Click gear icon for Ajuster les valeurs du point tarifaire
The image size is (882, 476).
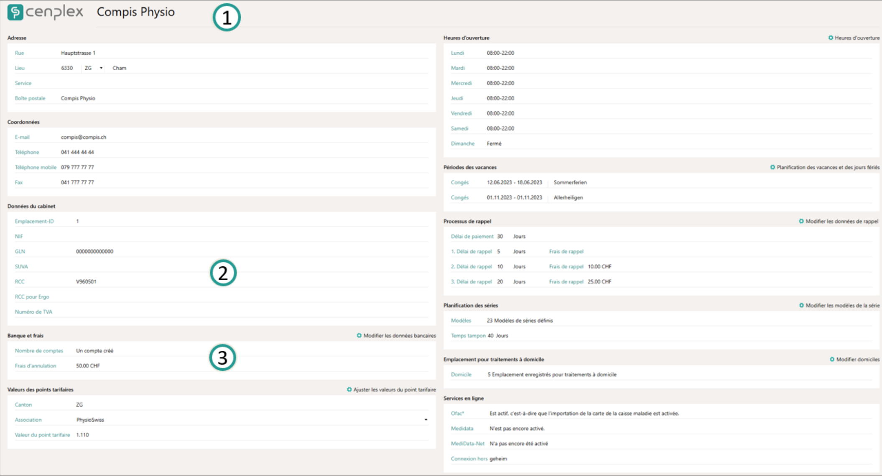pos(349,389)
